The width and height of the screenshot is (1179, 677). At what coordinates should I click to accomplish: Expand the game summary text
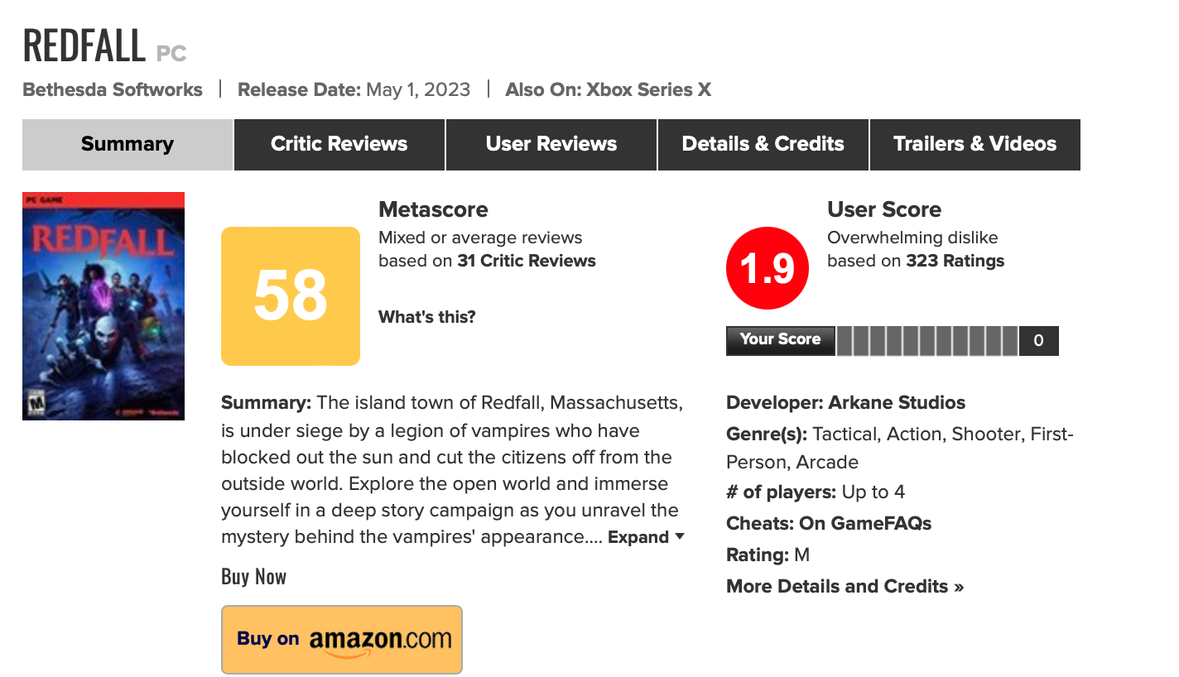pyautogui.click(x=645, y=537)
